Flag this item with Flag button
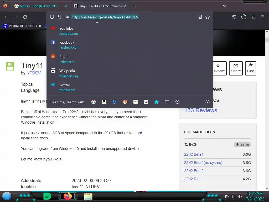This screenshot has width=269, height=202. click(251, 68)
